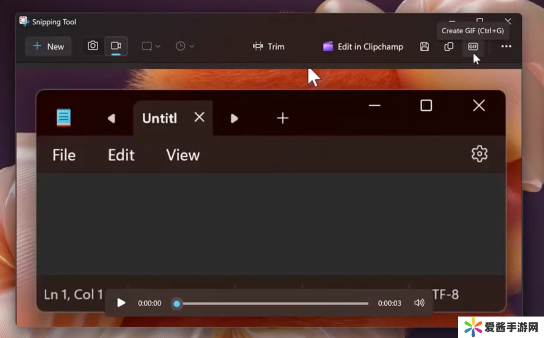
Task: Click the video playback seek slider handle
Action: click(176, 304)
